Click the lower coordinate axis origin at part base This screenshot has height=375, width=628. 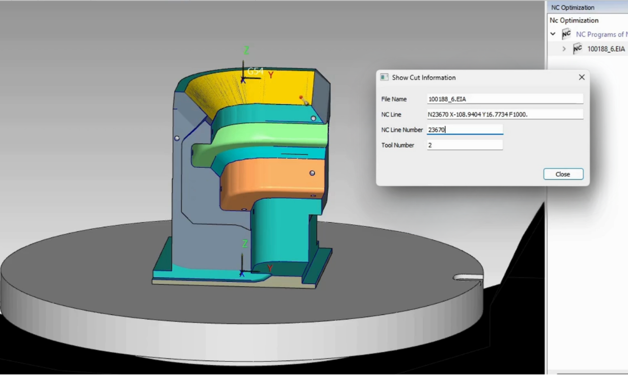coord(243,273)
